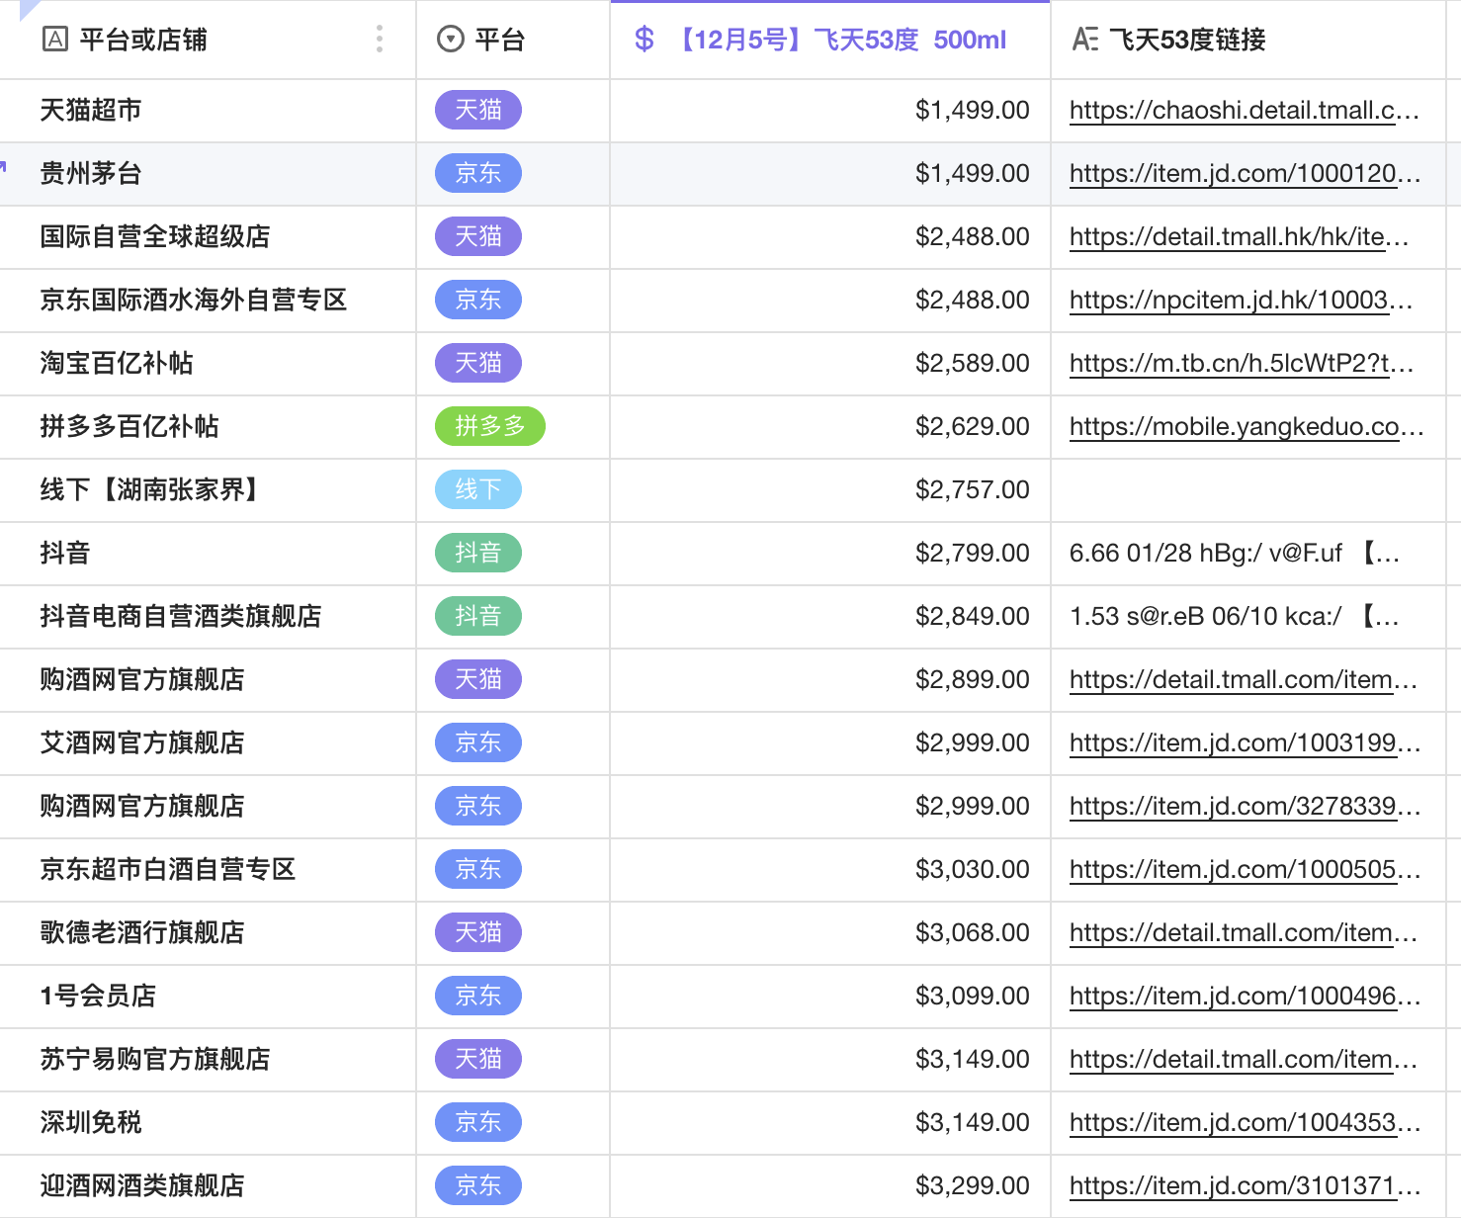Click the 天猫 tag in the 天猫超市 row
The width and height of the screenshot is (1461, 1218).
[478, 110]
